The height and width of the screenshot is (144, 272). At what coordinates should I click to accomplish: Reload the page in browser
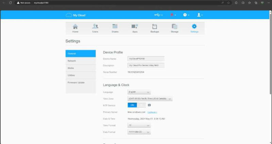coord(11,3)
